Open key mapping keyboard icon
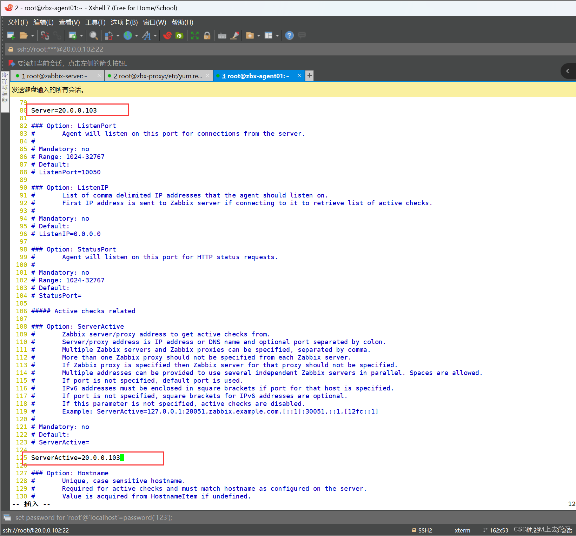 coord(222,35)
